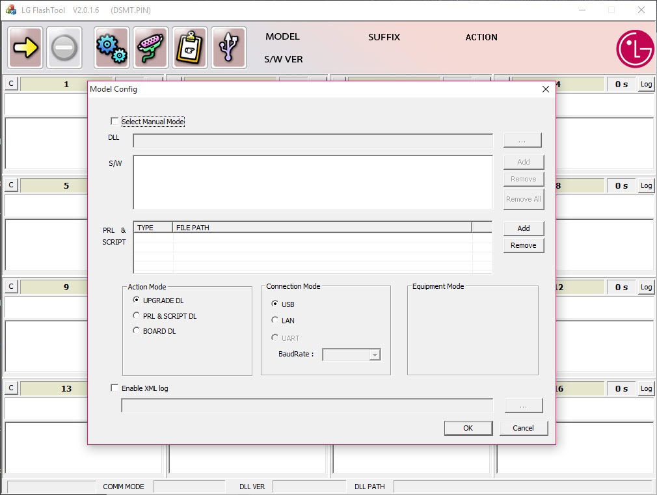Open model config blue gears icon
This screenshot has height=495, width=657.
click(x=111, y=47)
